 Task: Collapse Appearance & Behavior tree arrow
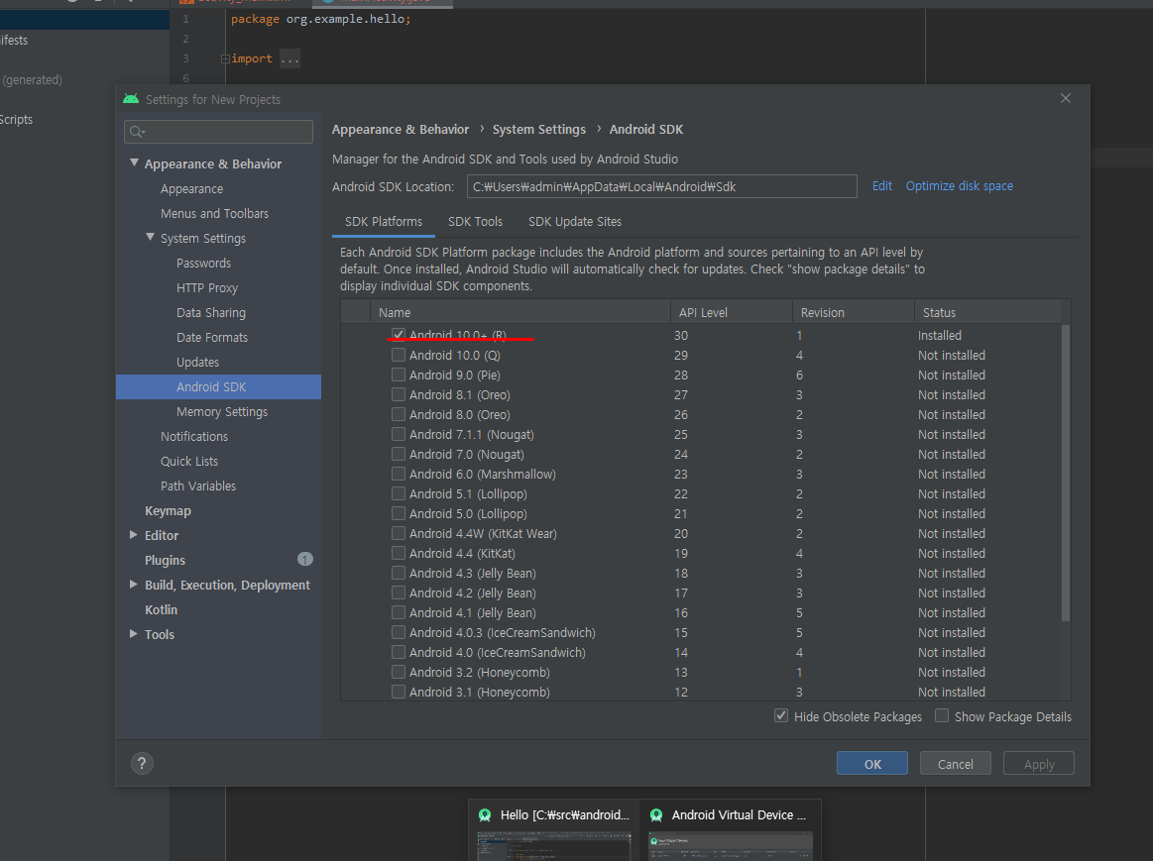click(134, 163)
